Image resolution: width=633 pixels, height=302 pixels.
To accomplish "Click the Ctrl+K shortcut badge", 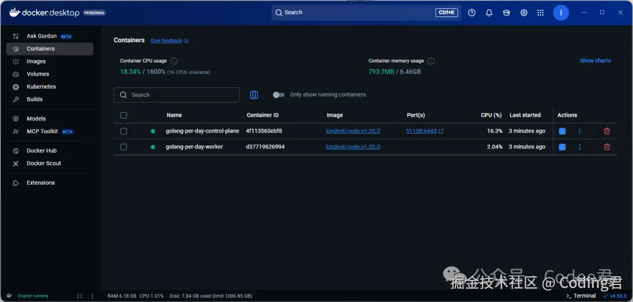I will click(x=447, y=12).
